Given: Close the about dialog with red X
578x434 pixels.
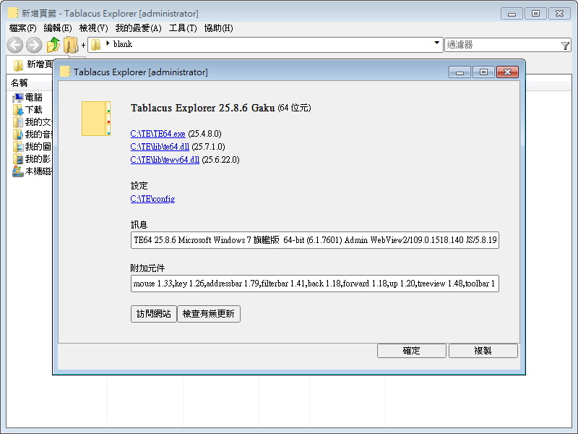Looking at the screenshot, I should click(x=508, y=72).
